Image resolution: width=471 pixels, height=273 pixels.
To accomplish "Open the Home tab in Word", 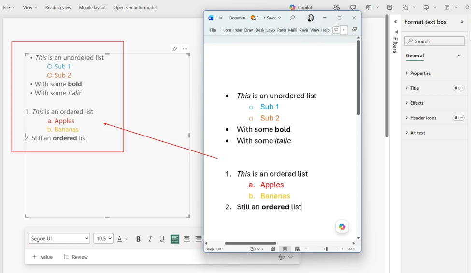I will pyautogui.click(x=227, y=30).
